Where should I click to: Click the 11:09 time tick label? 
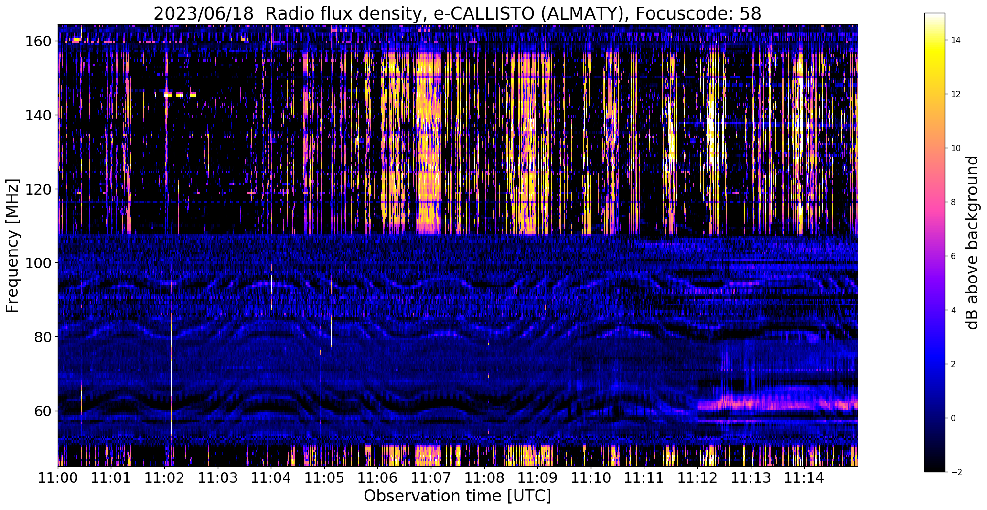(x=538, y=477)
